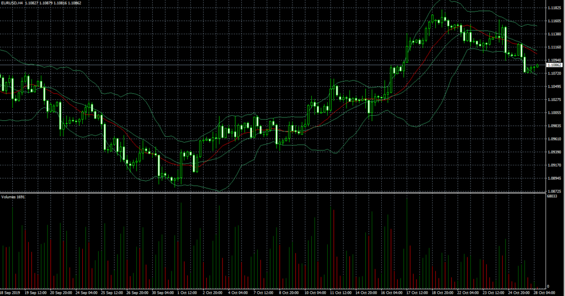Viewport: 565px width, 296px height.
Task: Click the 1.10055 price axis label
Action: click(554, 112)
